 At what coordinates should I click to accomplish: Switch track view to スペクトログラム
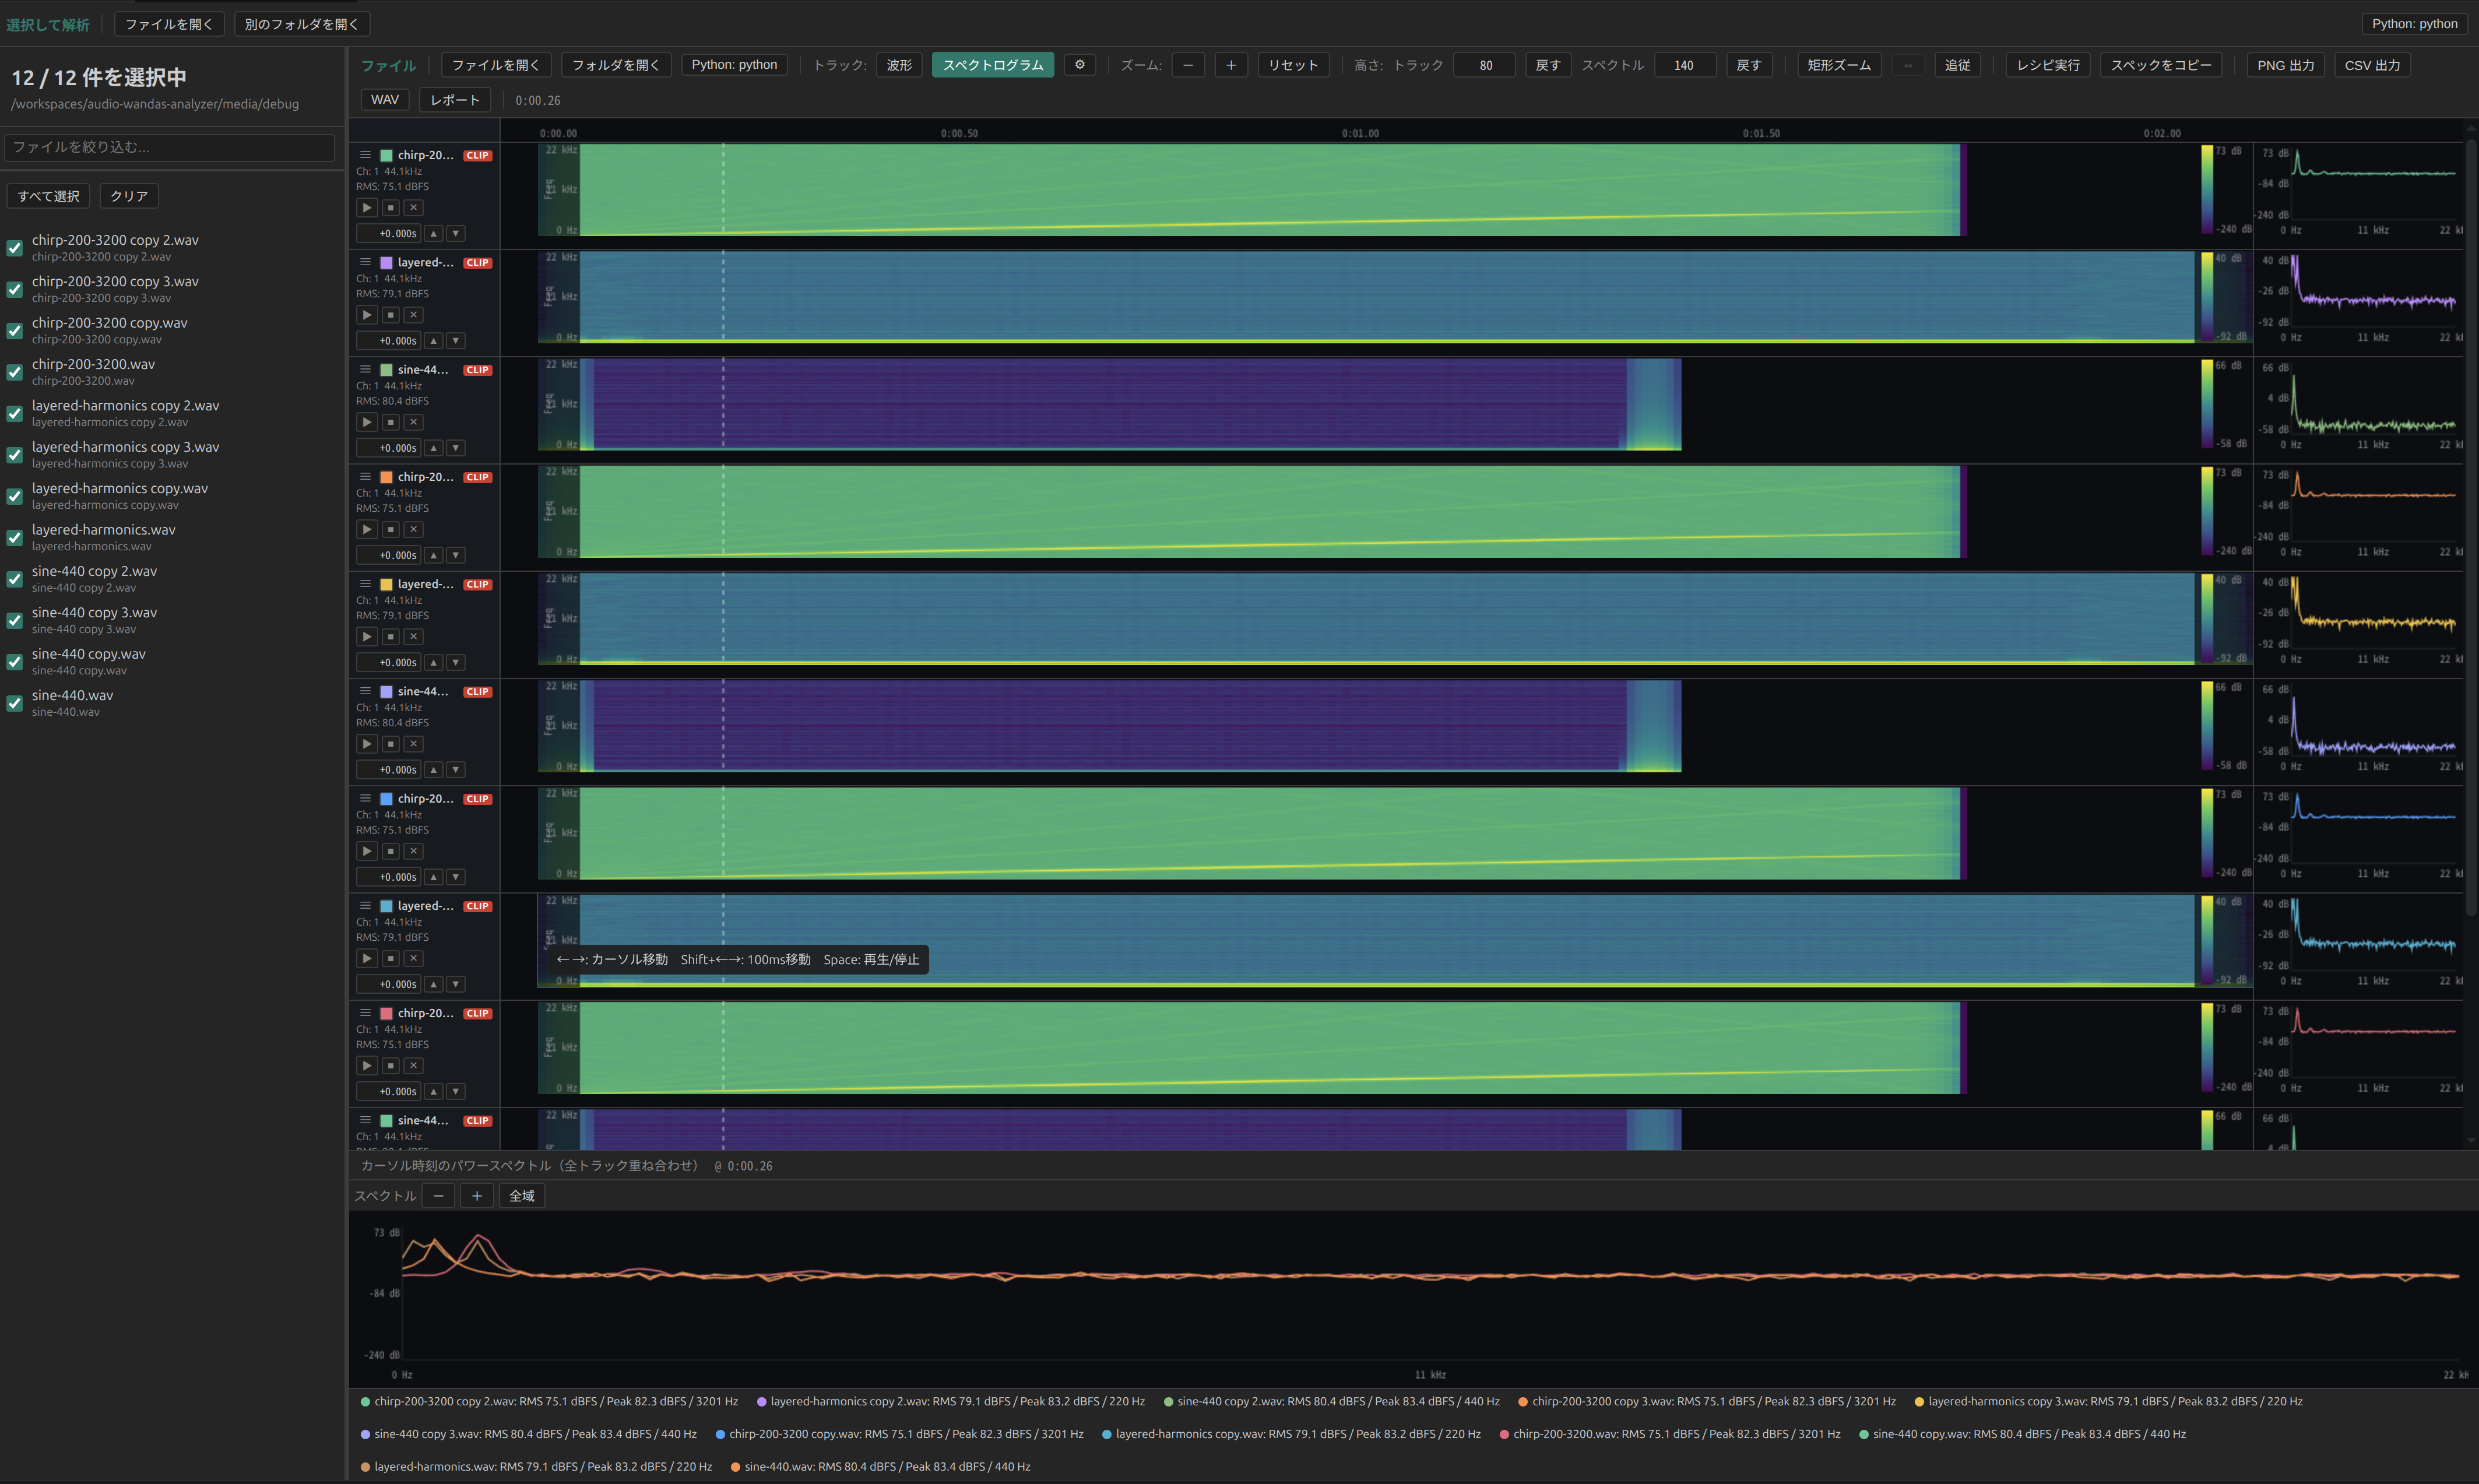(992, 65)
